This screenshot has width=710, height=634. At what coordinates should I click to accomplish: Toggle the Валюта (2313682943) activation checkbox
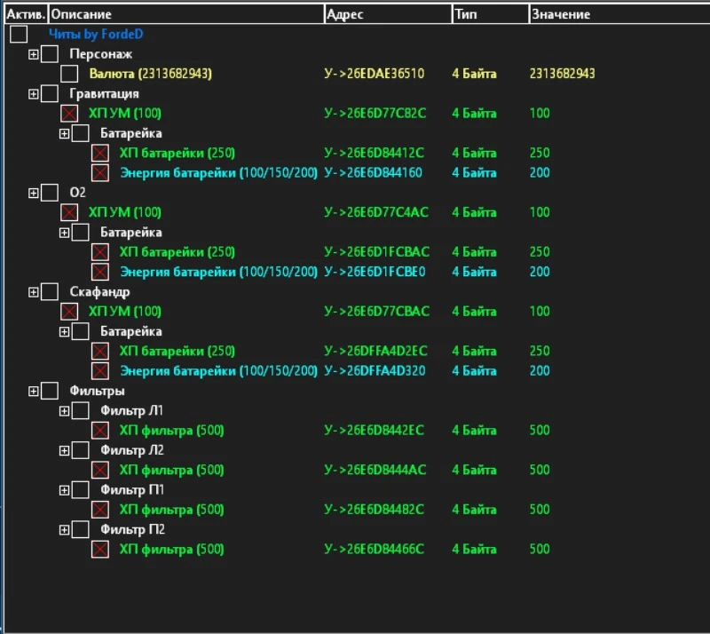point(69,74)
